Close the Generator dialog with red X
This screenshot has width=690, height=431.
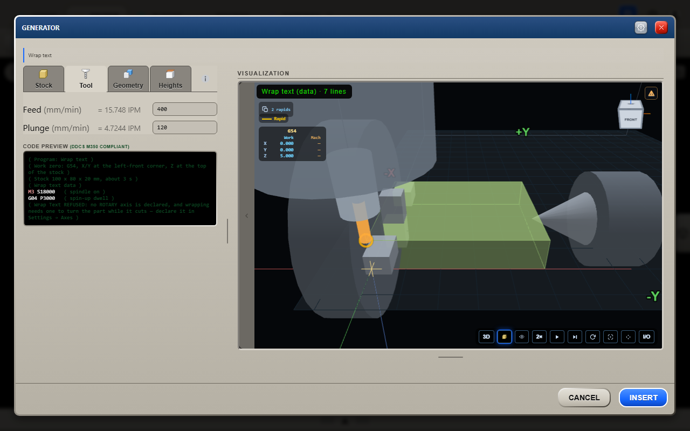[661, 27]
